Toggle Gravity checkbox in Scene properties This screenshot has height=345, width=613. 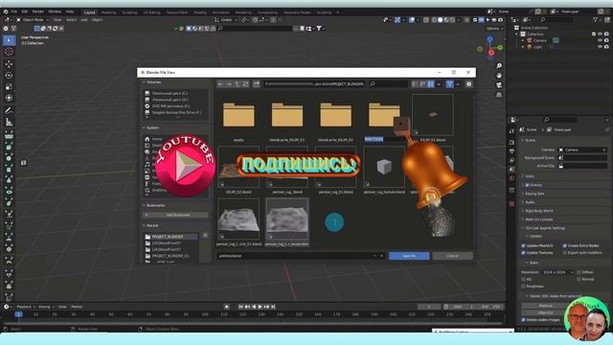[x=527, y=185]
